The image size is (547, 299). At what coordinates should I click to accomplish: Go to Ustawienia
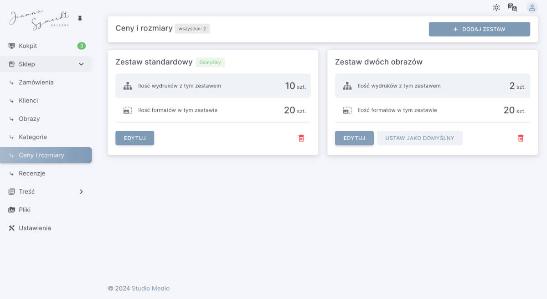click(x=46, y=228)
